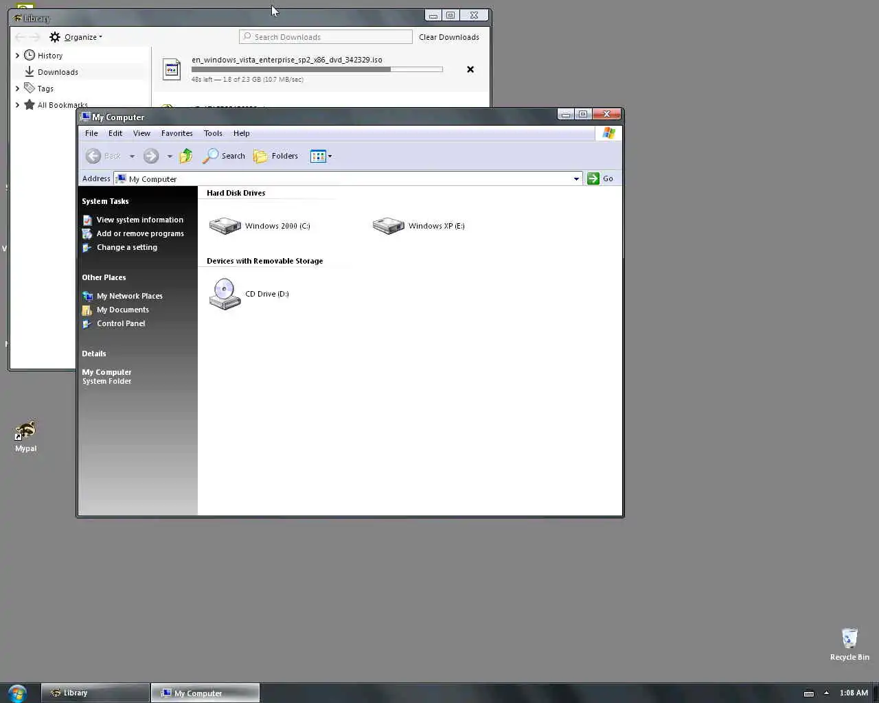Screen dimensions: 879x703
Task: Click the ISO download progress bar
Action: point(317,69)
